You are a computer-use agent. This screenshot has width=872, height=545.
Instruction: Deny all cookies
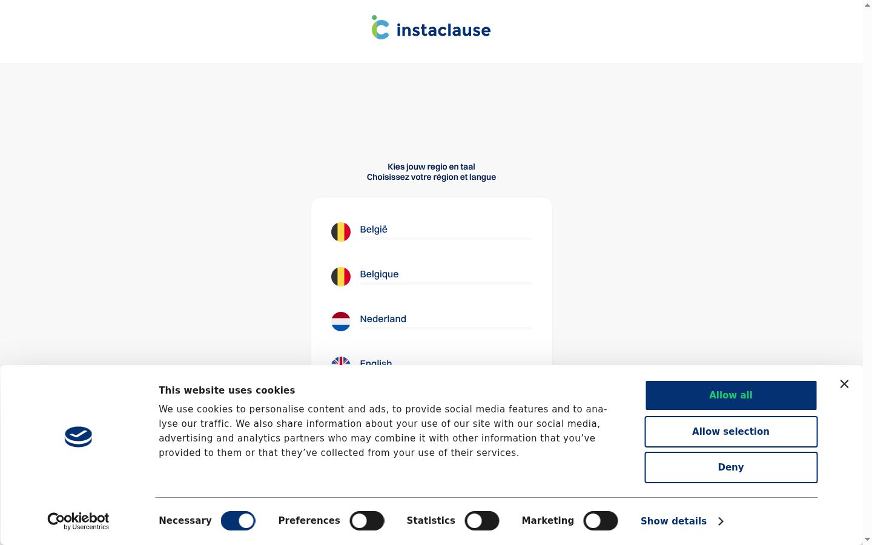(x=731, y=467)
